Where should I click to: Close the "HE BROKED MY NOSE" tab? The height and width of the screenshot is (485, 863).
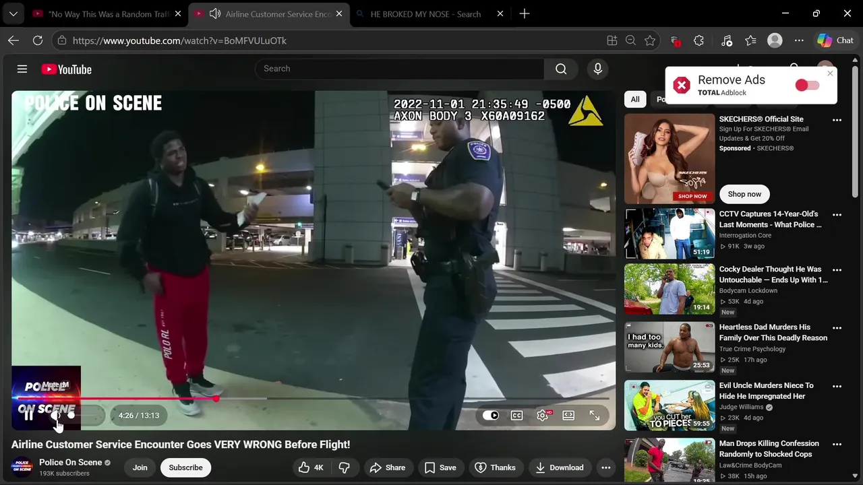(500, 13)
